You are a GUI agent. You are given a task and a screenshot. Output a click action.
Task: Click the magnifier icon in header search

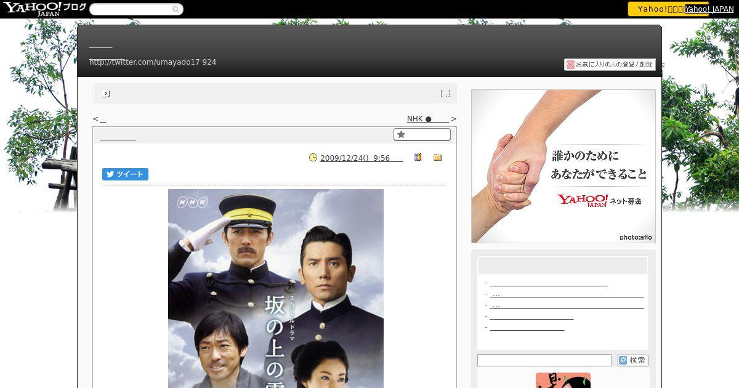(176, 9)
